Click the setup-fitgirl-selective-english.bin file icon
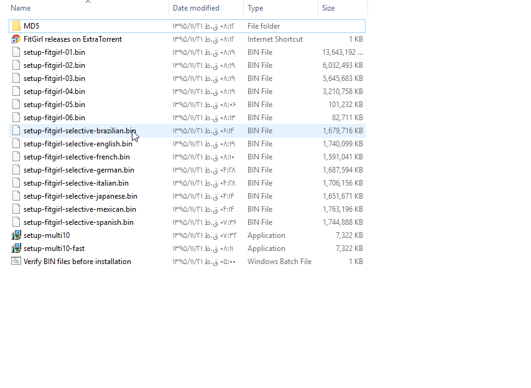Viewport: 531px width, 388px height. [x=16, y=144]
